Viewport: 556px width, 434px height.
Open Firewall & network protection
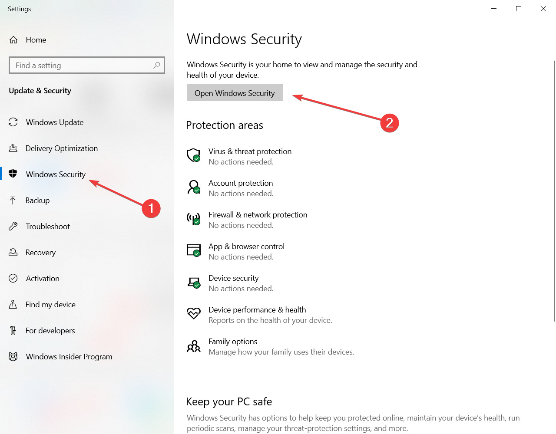tap(258, 214)
